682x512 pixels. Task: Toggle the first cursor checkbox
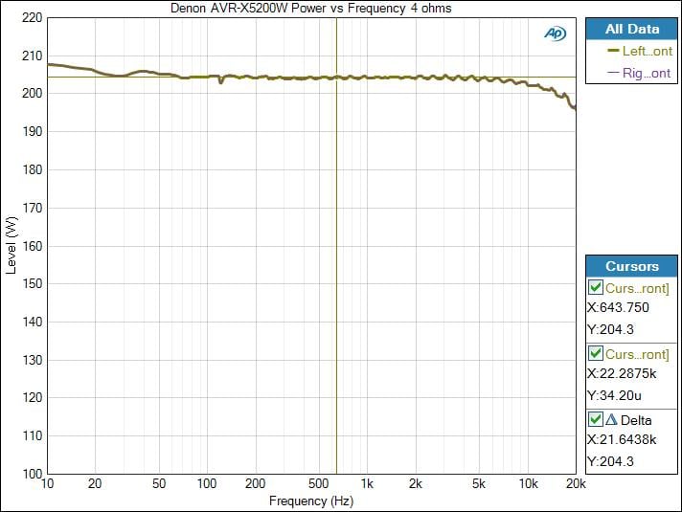click(596, 287)
